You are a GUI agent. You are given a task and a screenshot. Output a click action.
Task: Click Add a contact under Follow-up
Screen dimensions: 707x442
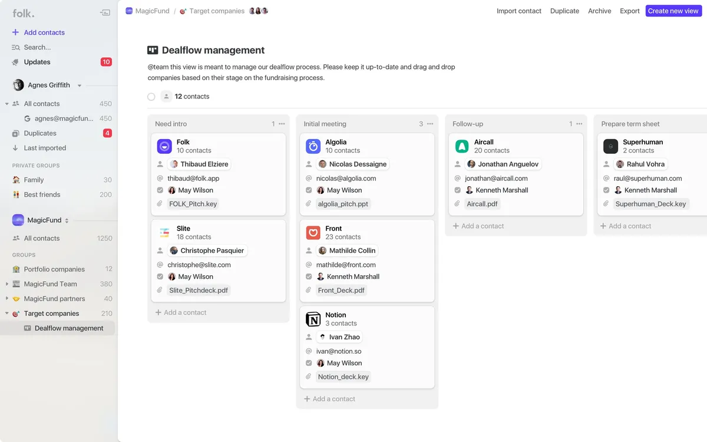click(478, 226)
